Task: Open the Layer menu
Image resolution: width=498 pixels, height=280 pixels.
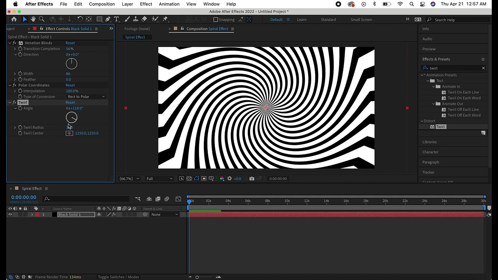Action: pos(127,4)
